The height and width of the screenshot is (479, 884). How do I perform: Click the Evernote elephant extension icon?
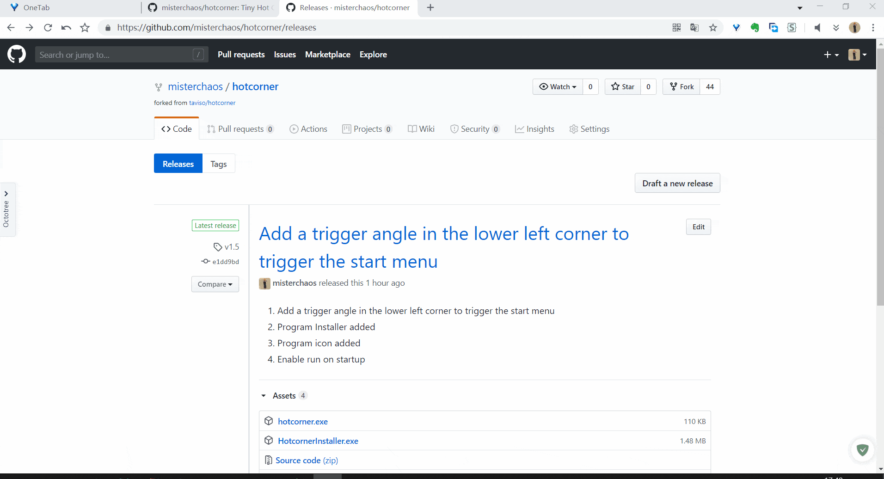(755, 28)
